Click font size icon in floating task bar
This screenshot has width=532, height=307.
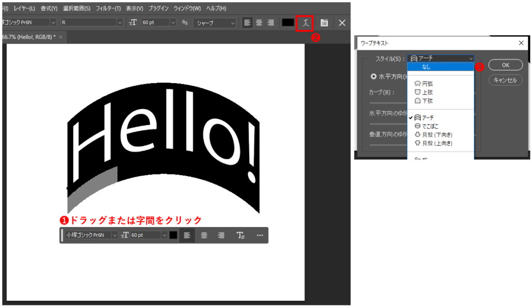(125, 235)
